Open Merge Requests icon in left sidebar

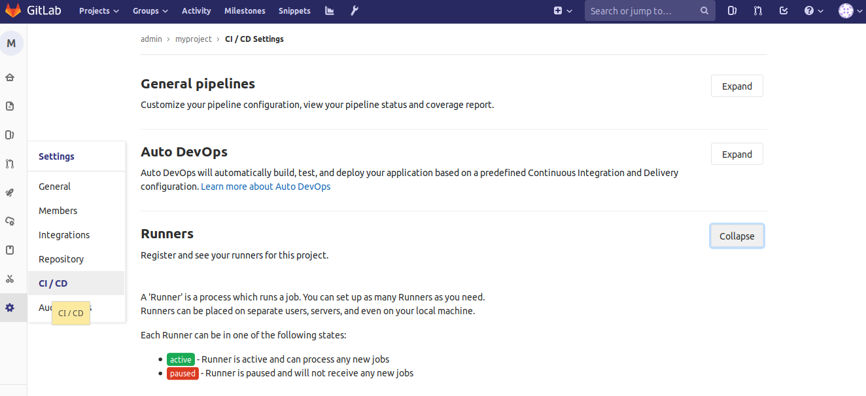pyautogui.click(x=10, y=164)
